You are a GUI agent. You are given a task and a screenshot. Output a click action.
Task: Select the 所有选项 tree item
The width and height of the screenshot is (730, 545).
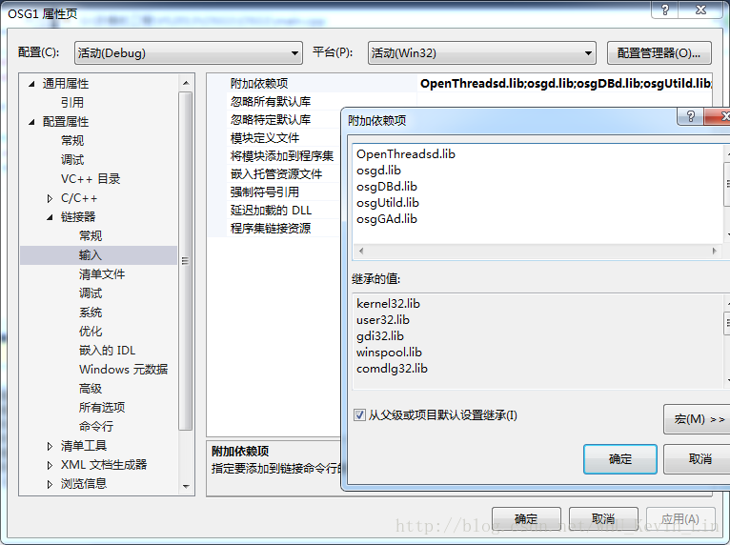click(102, 408)
